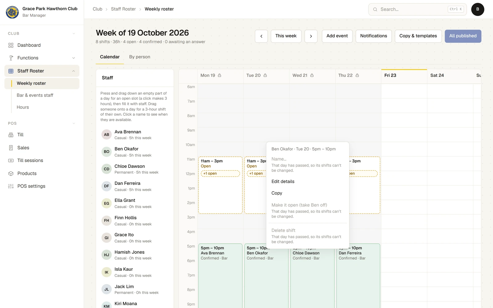Choose Edit details in context menu
Viewport: 493px width, 308px height.
coord(308,181)
